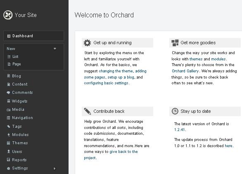242x174 pixels.
Task: Open the themes link in goodies text
Action: click(x=196, y=59)
